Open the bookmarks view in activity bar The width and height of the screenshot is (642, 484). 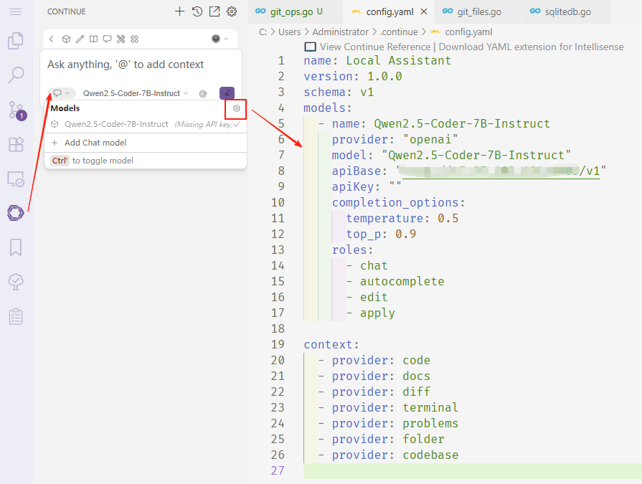(16, 247)
